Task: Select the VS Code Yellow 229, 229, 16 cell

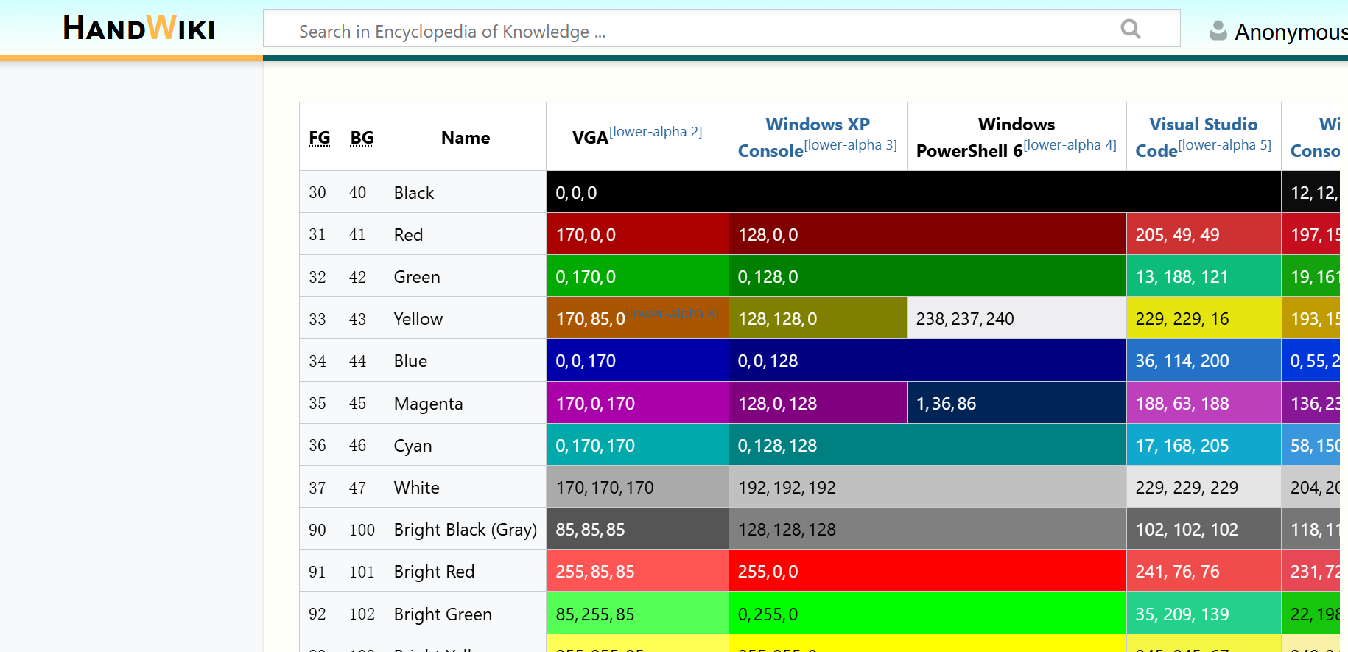Action: coord(1204,318)
